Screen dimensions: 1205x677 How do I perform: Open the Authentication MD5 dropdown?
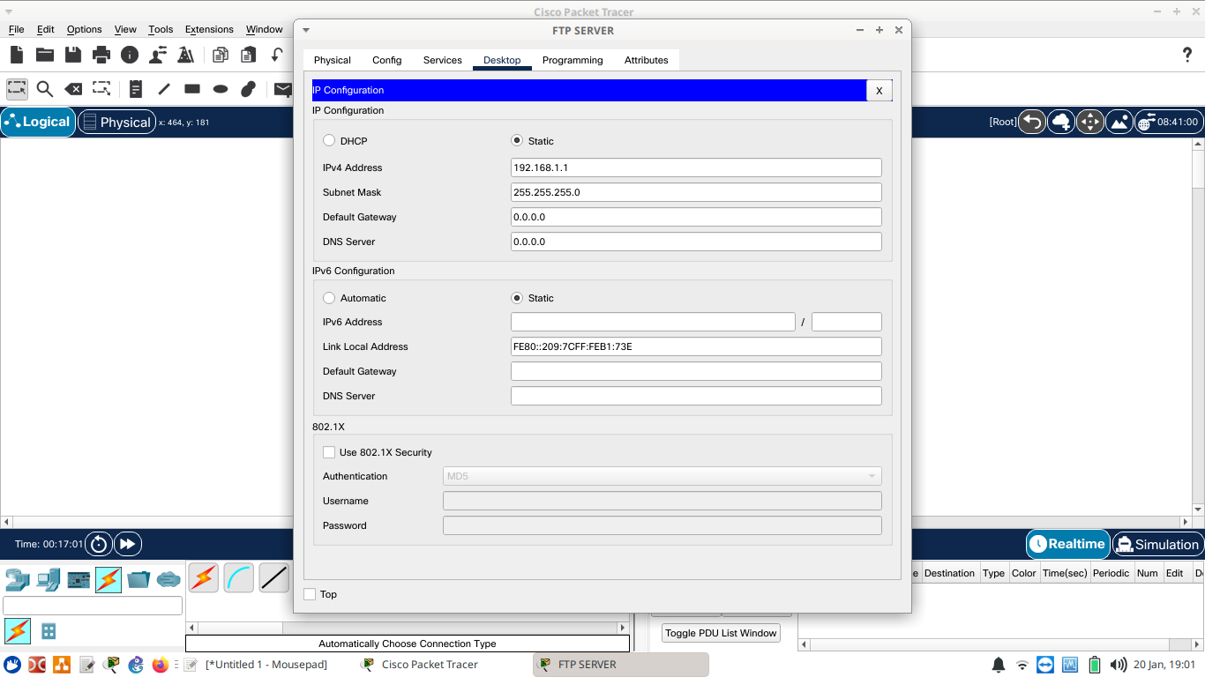coord(662,476)
